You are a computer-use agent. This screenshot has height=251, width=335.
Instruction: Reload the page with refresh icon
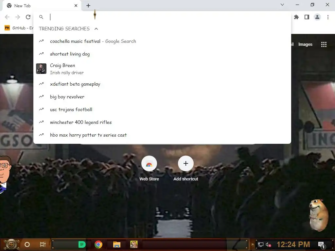point(28,17)
